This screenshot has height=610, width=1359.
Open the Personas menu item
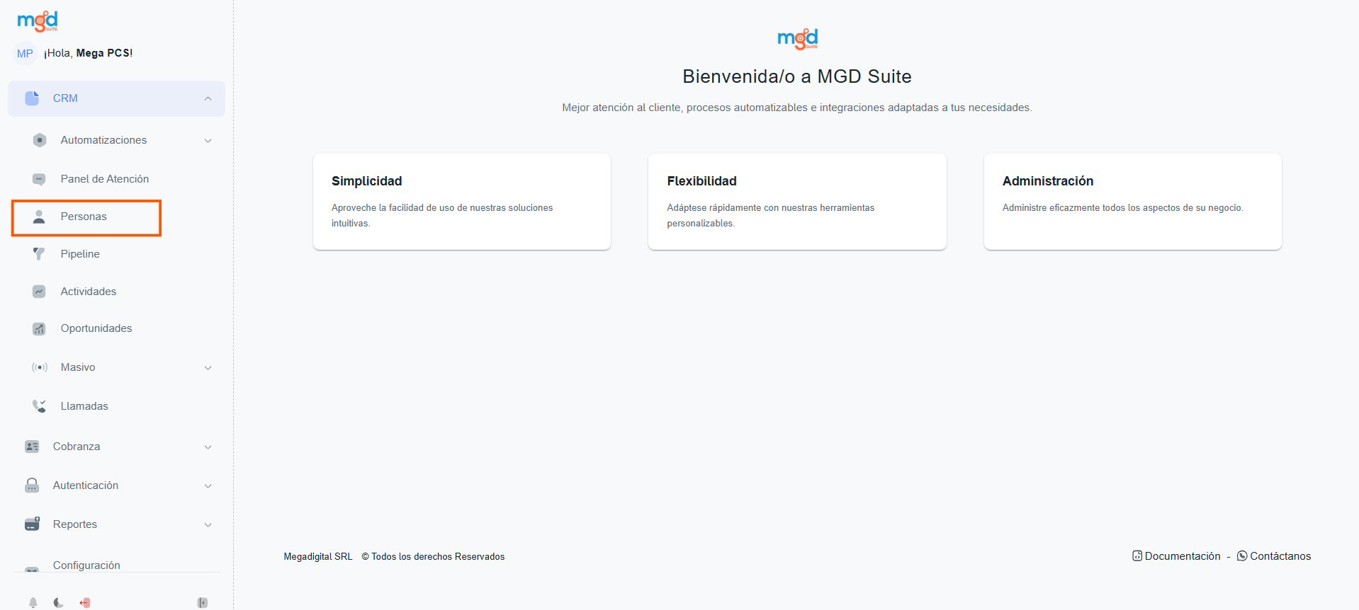click(84, 217)
